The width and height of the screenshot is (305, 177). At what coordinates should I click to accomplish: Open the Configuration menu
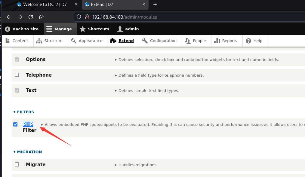coord(163,41)
